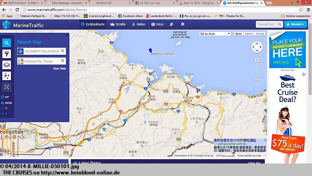Viewport: 312px width, 176px height.
Task: Click the Latest Photos section header
Action: (x=90, y=162)
